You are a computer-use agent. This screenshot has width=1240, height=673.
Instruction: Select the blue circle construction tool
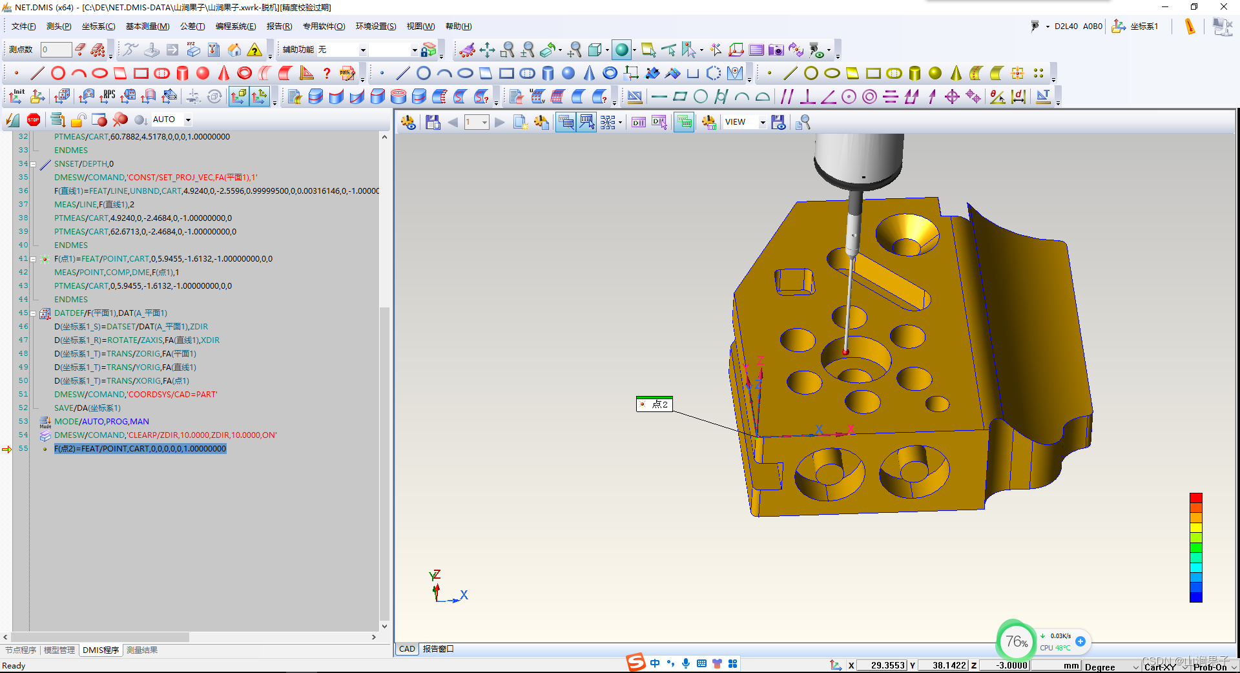click(424, 73)
